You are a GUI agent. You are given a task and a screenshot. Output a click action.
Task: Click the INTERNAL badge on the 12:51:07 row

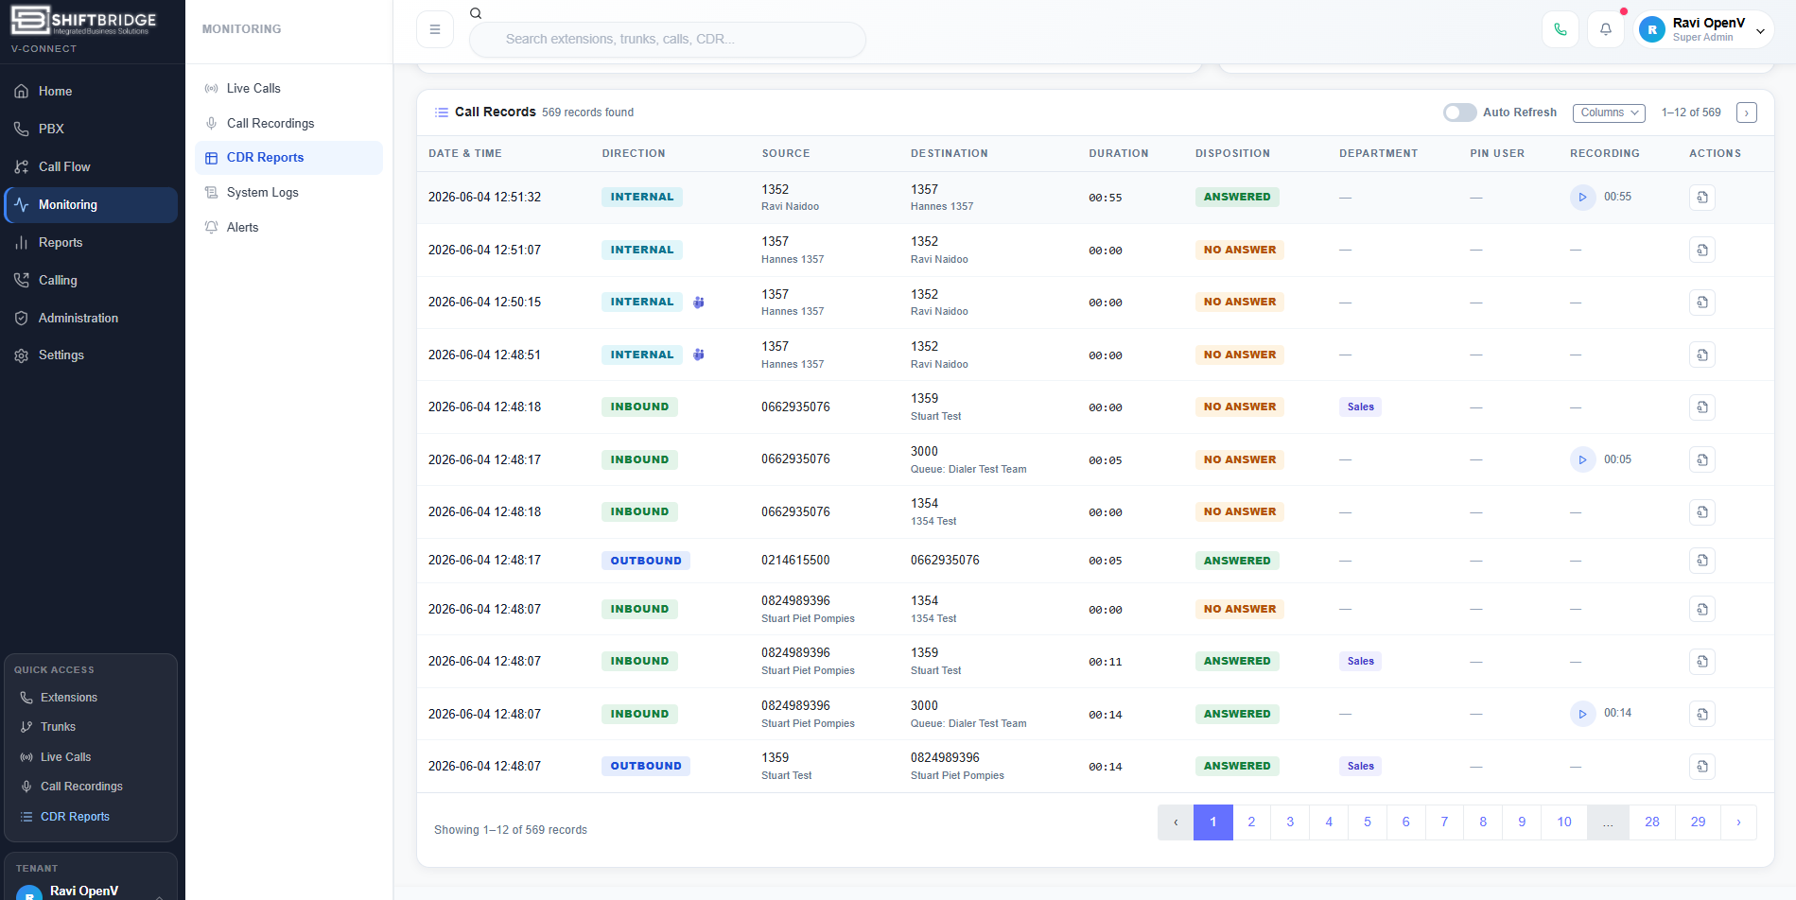tap(642, 250)
